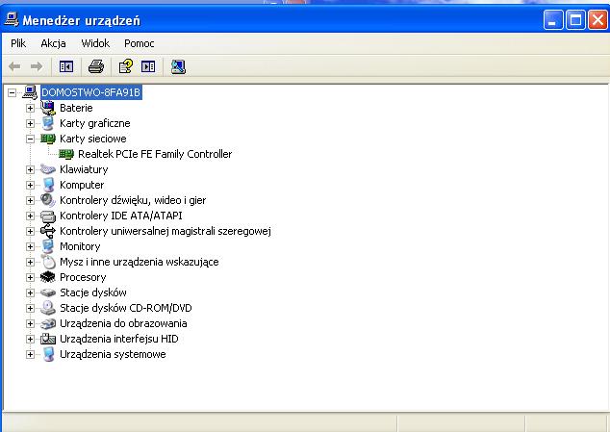Open the Akcja menu

[x=53, y=43]
